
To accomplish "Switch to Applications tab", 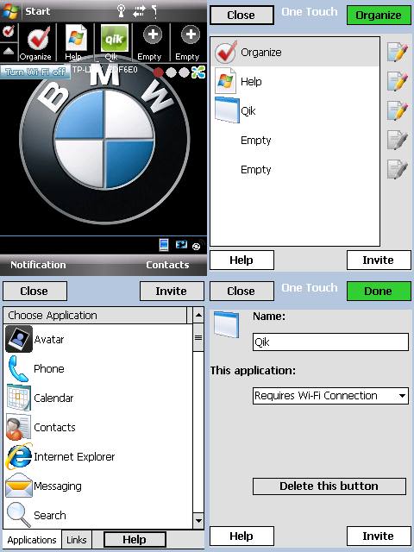I will tap(32, 540).
